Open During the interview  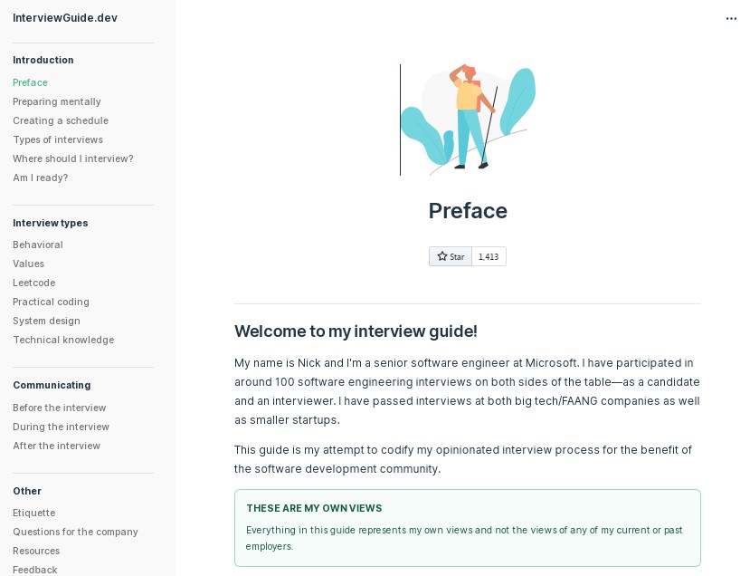61,427
